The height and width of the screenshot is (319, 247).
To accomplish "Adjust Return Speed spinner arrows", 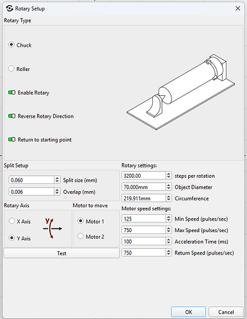I will pos(168,253).
